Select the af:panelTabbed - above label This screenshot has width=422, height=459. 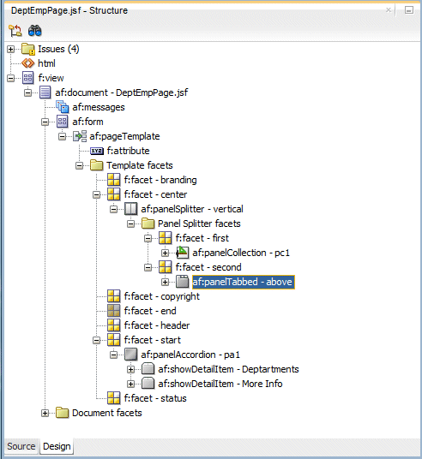point(244,282)
